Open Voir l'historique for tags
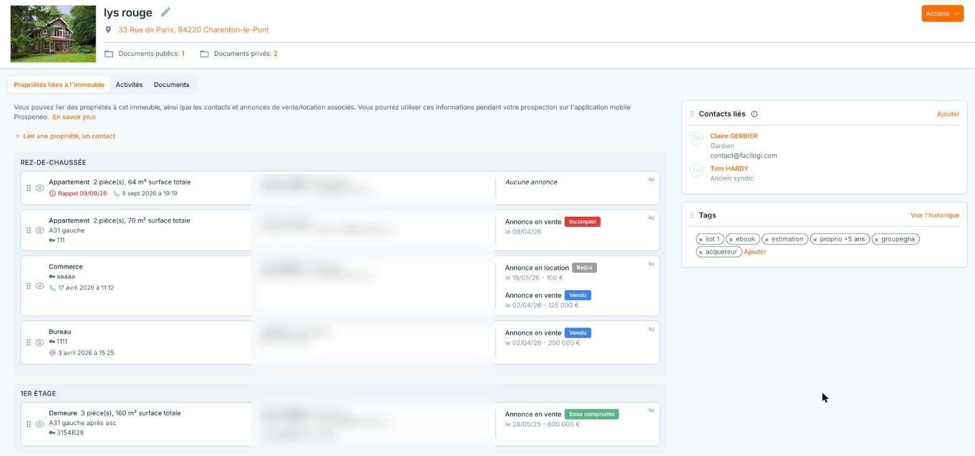 pyautogui.click(x=935, y=216)
